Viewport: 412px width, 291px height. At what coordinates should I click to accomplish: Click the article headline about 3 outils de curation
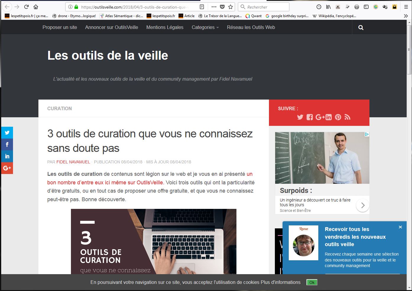(x=150, y=141)
